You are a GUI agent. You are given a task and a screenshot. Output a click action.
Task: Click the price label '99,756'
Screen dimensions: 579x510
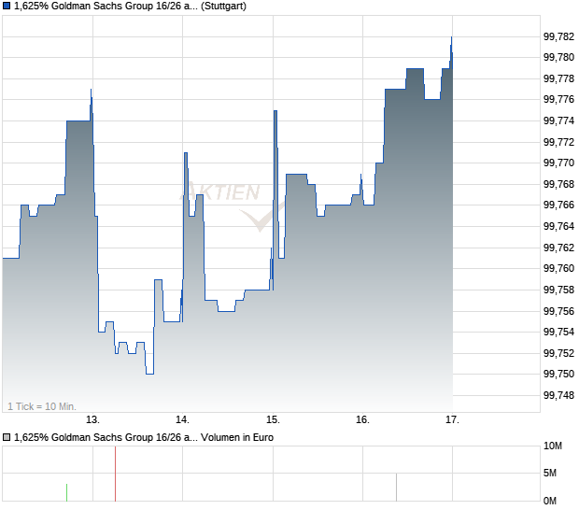pos(558,311)
